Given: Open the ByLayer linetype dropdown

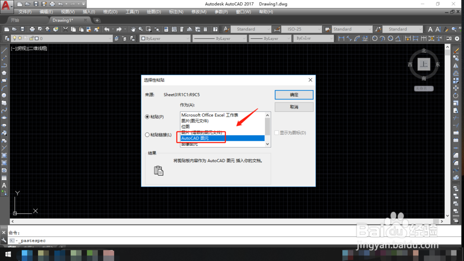Looking at the screenshot, I should pos(219,39).
